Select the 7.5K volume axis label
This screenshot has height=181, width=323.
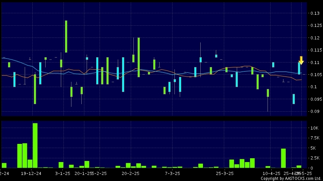point(315,138)
